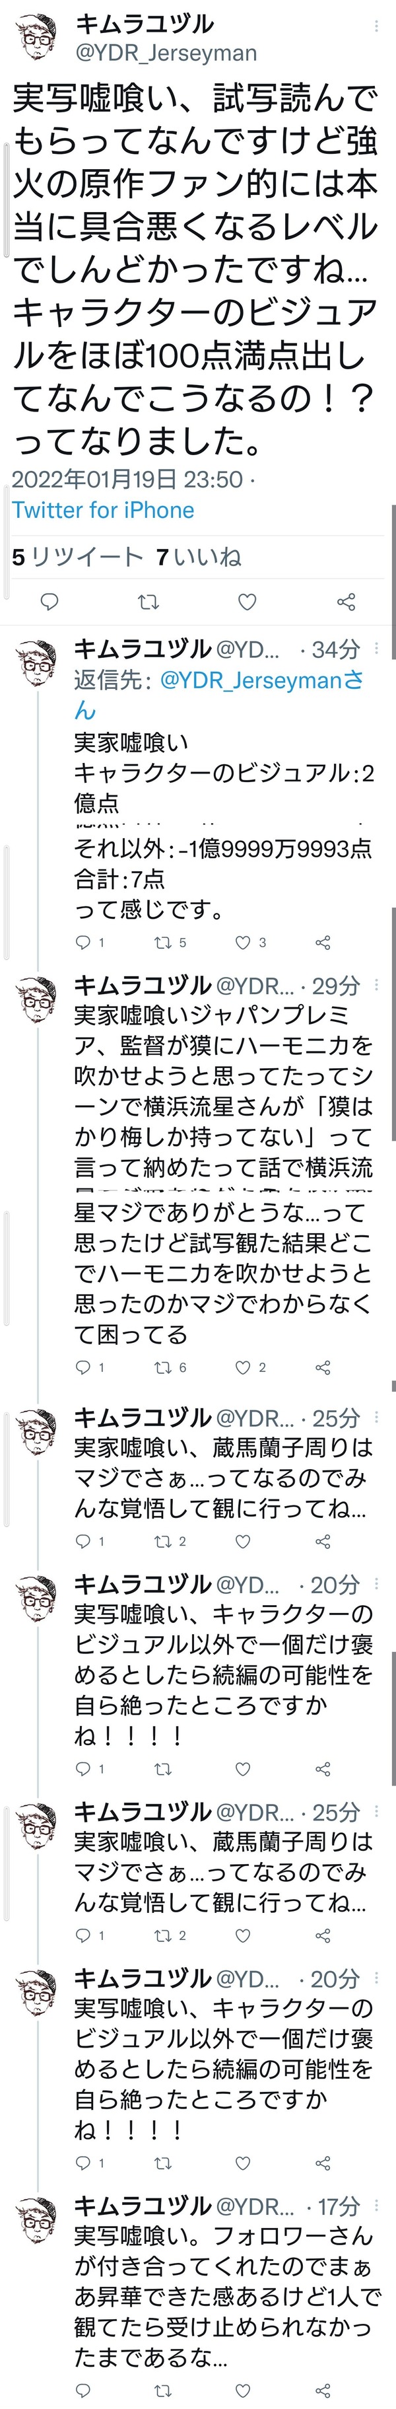Open the main tweet's three-dot more menu
396x2409 pixels.
tap(376, 26)
